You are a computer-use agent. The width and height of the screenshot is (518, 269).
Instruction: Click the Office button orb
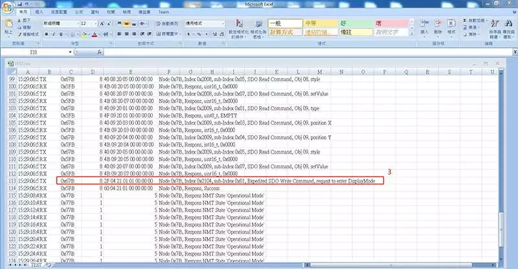7,7
